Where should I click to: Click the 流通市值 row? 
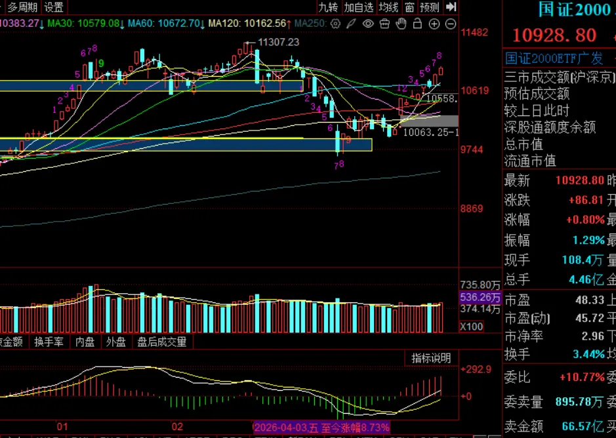[x=530, y=161]
